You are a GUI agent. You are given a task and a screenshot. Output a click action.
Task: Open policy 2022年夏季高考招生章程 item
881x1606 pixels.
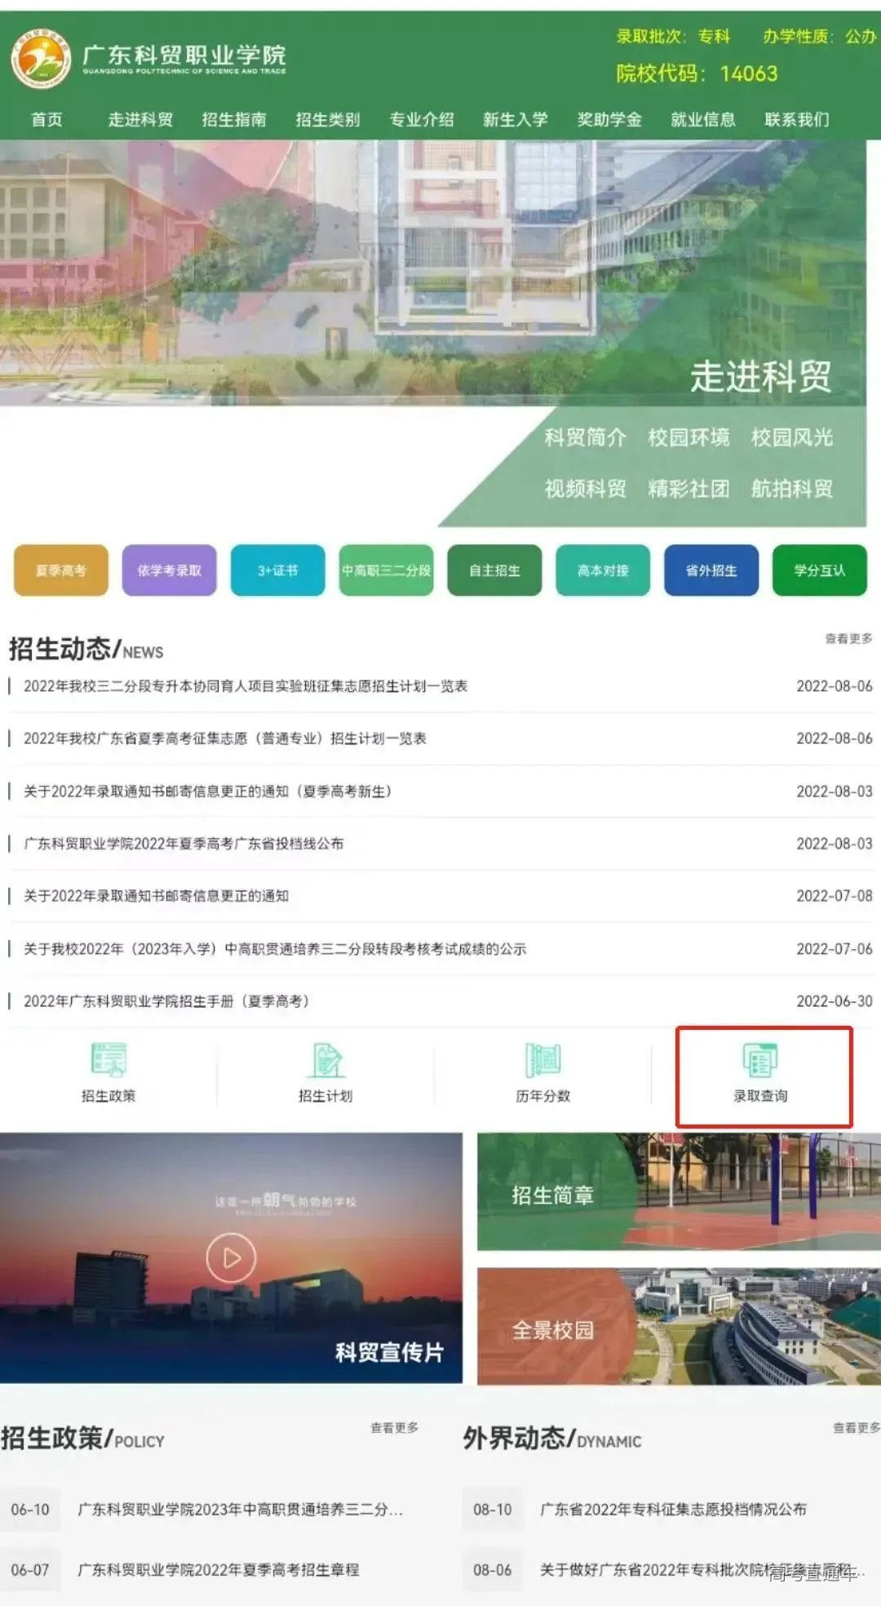pos(219,1569)
